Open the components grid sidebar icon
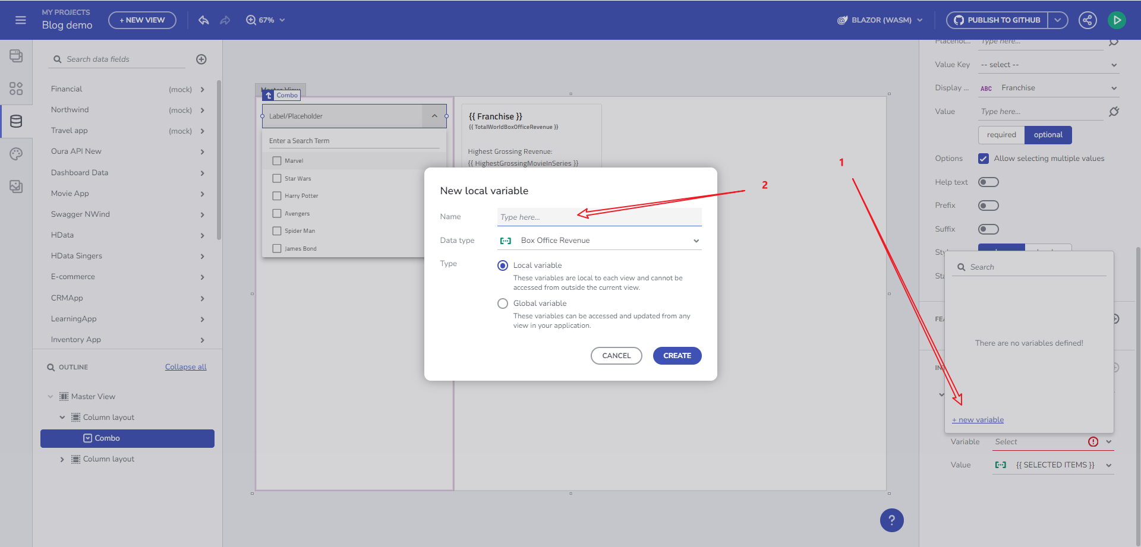Image resolution: width=1141 pixels, height=547 pixels. (16, 88)
